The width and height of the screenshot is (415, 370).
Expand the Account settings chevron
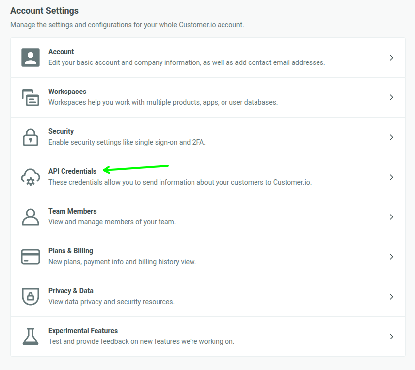coord(391,58)
